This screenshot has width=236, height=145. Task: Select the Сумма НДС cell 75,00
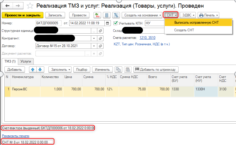coord(133,91)
